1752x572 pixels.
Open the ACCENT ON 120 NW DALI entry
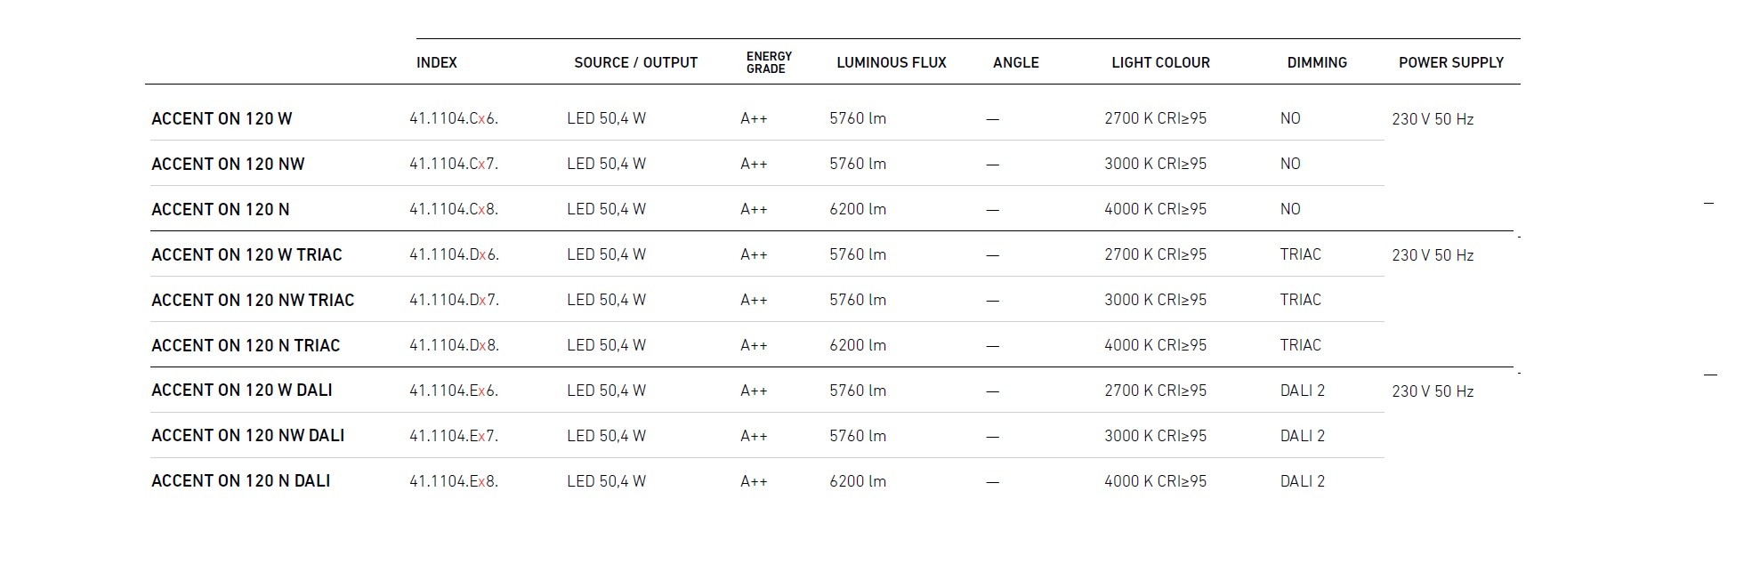click(247, 435)
